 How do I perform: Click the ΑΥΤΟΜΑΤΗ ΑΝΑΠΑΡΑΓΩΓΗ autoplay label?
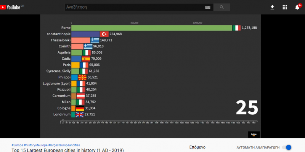tap(257, 147)
